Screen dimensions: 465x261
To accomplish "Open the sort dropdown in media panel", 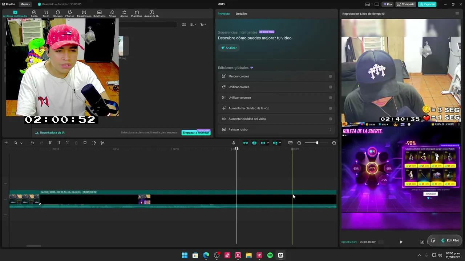I will pyautogui.click(x=193, y=25).
